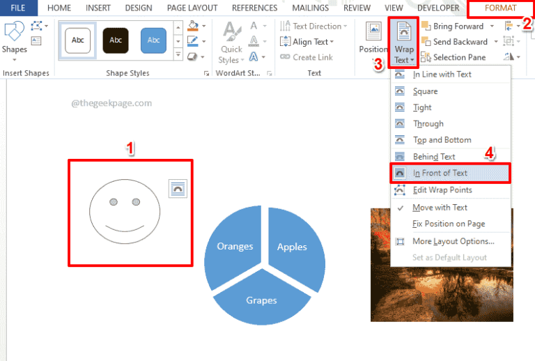535x361 pixels.
Task: Switch to the INSERT ribbon tab
Action: [98, 8]
